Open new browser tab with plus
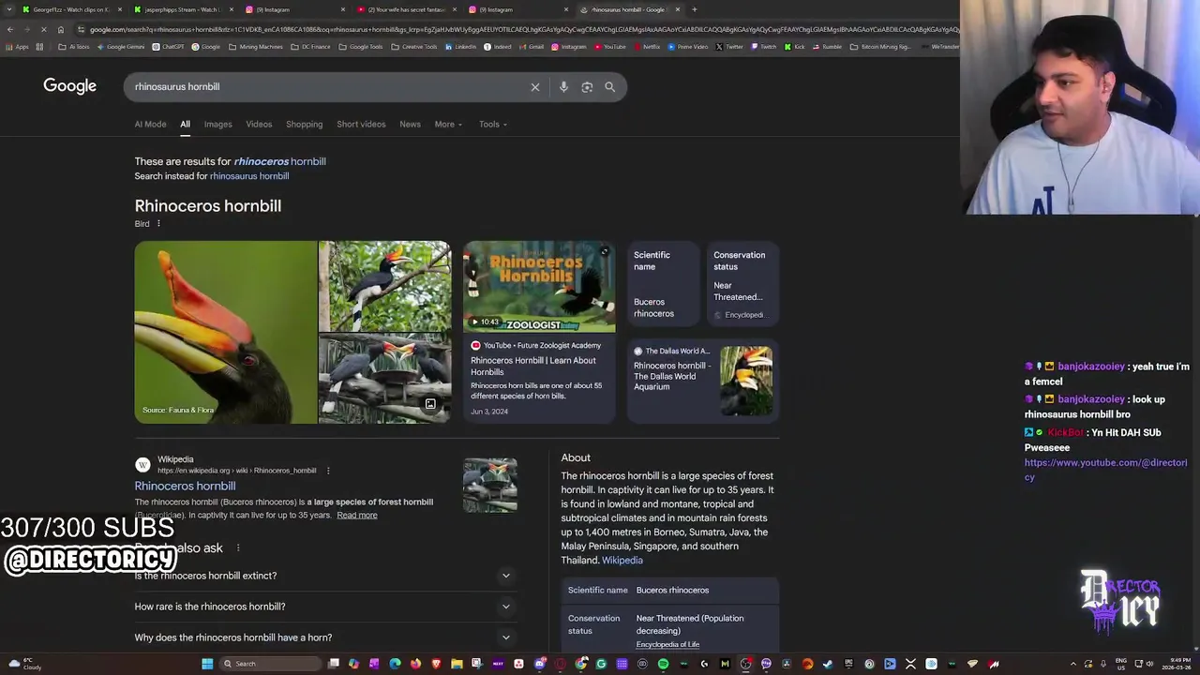 (x=694, y=9)
